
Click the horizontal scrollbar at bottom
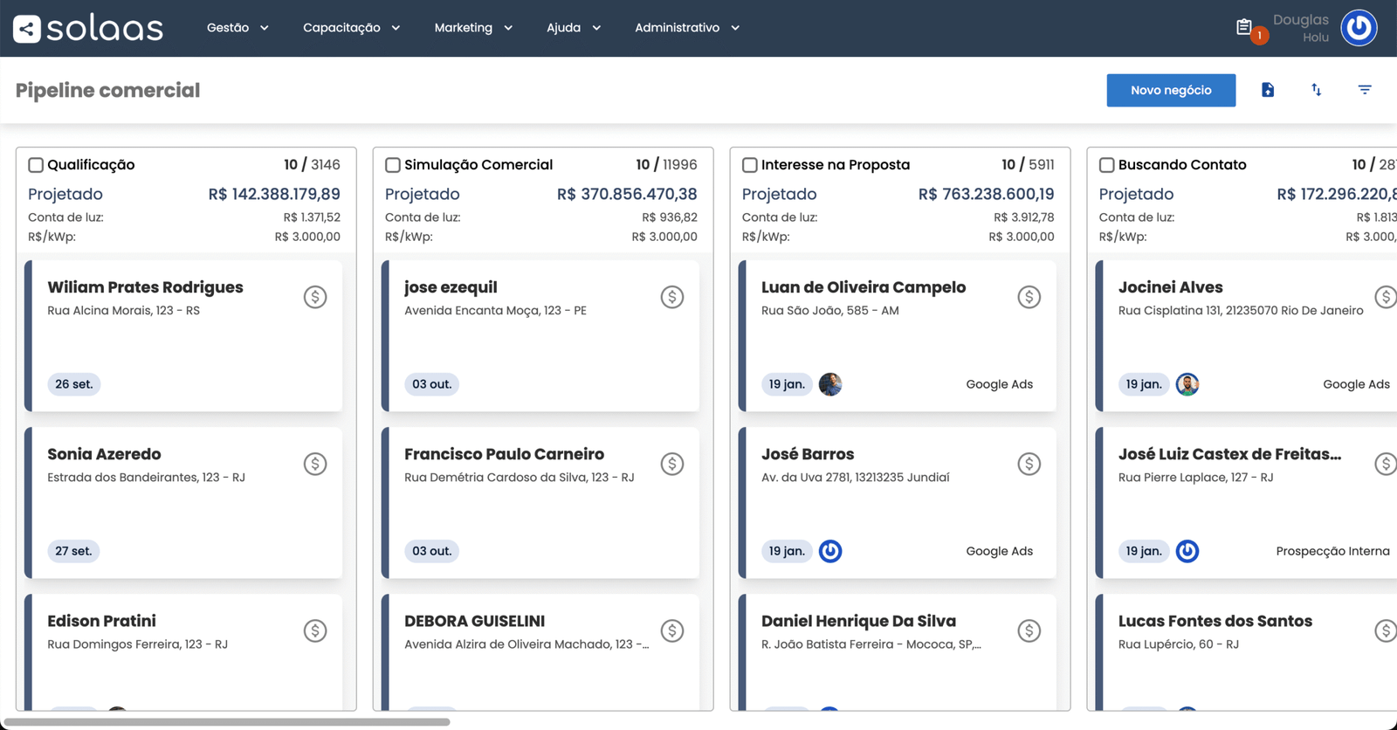(x=227, y=722)
